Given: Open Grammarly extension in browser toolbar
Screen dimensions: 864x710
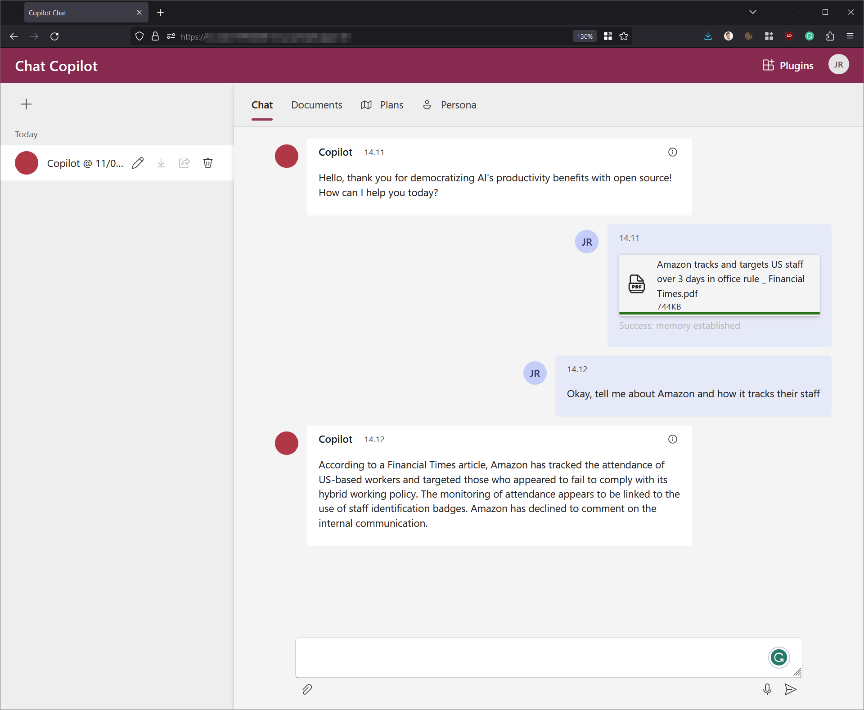Looking at the screenshot, I should (x=810, y=36).
